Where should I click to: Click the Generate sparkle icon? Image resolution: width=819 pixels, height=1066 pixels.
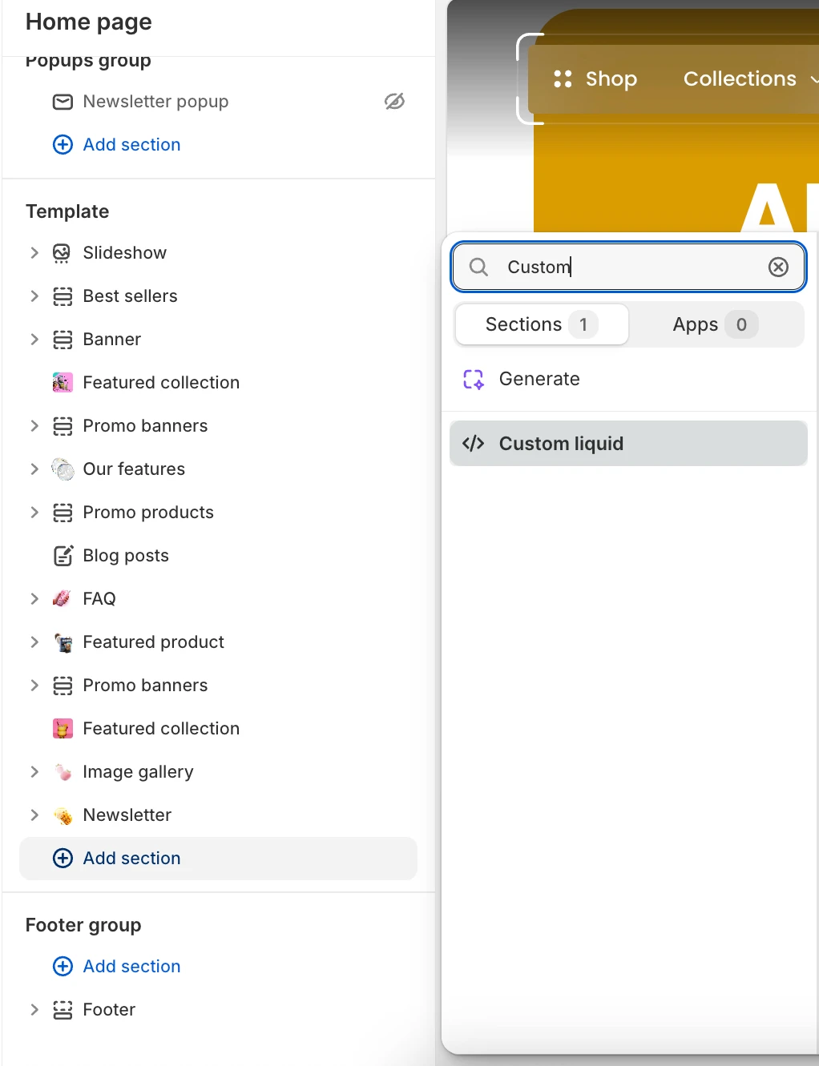[x=474, y=379]
